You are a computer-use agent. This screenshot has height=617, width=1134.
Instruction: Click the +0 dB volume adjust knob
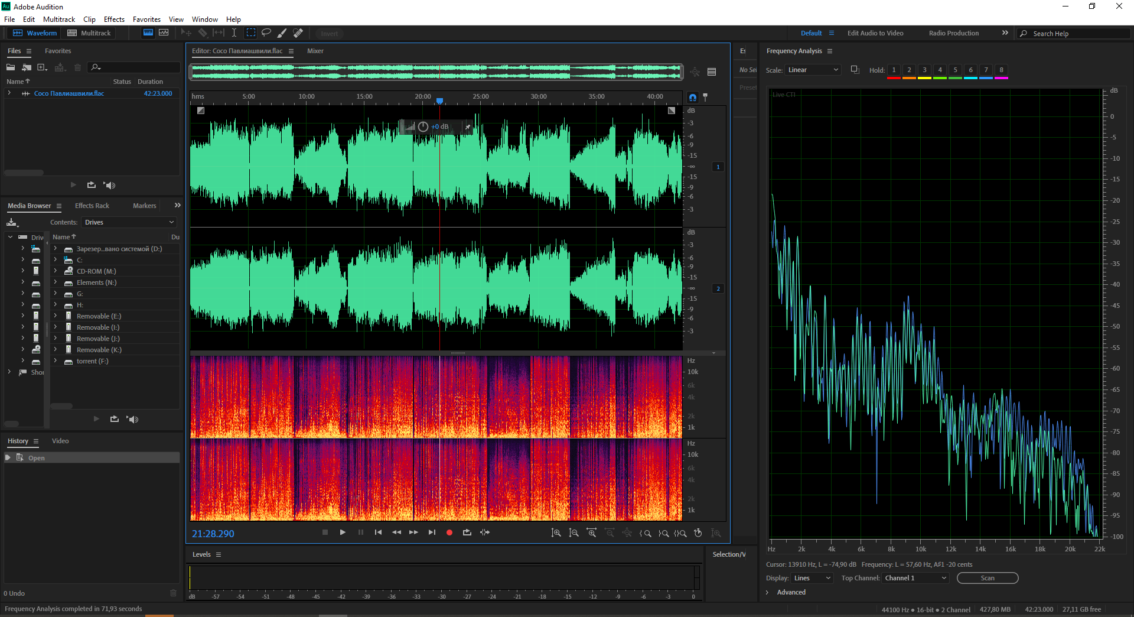coord(423,126)
